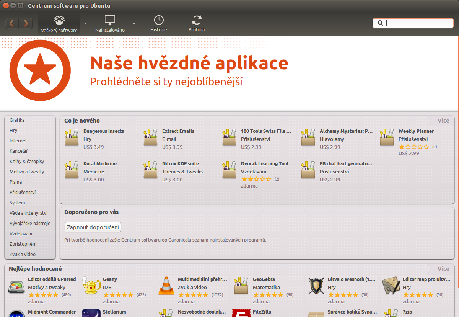Open the FB chat text generator package icon
The height and width of the screenshot is (317, 459).
308,170
